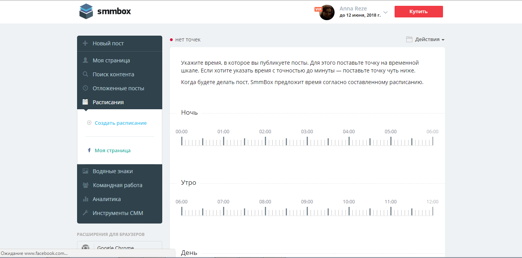This screenshot has width=522, height=258.
Task: Place a point at 09:00 on the Утро timeline
Action: [307, 211]
